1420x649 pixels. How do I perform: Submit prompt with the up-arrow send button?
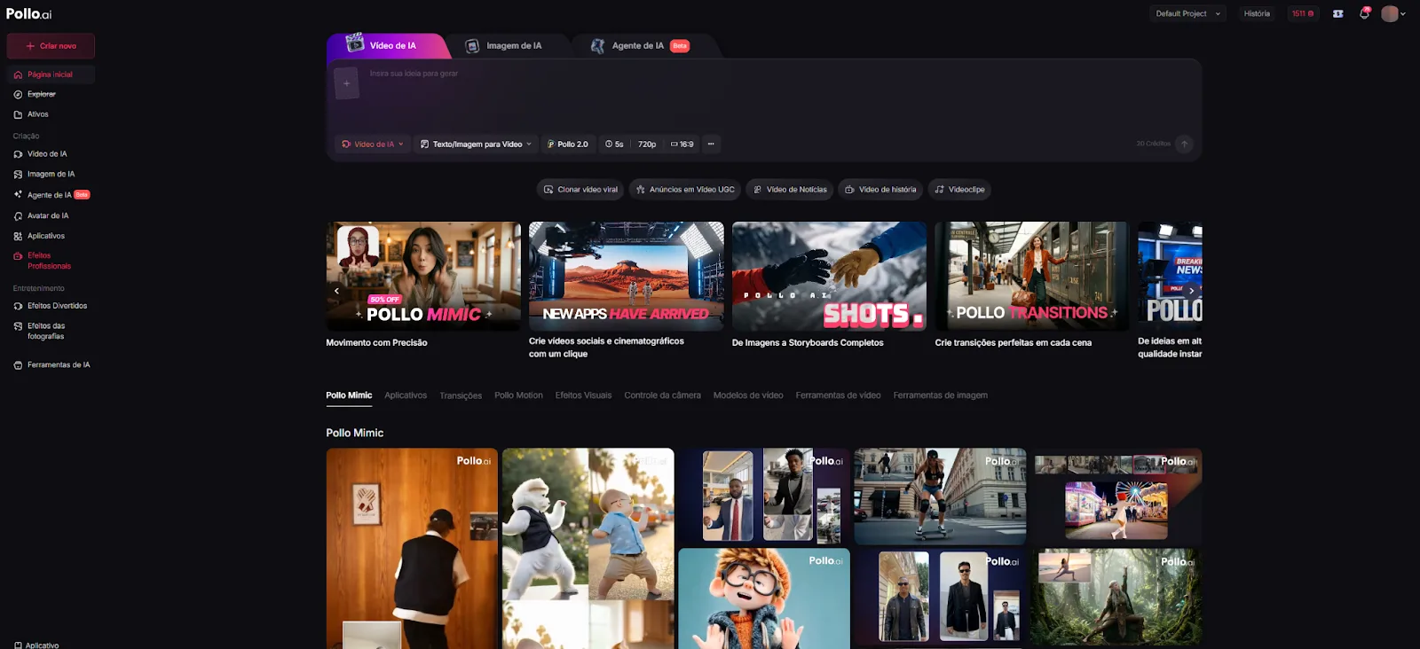[x=1184, y=144]
